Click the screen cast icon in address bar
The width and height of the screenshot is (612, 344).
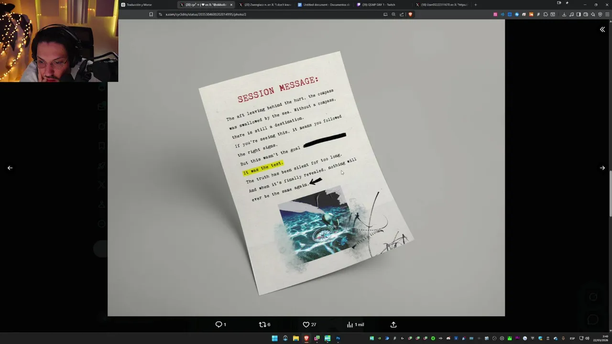pyautogui.click(x=385, y=14)
